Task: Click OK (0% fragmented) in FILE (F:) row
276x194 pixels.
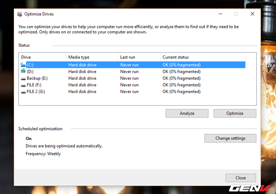Action: point(182,85)
